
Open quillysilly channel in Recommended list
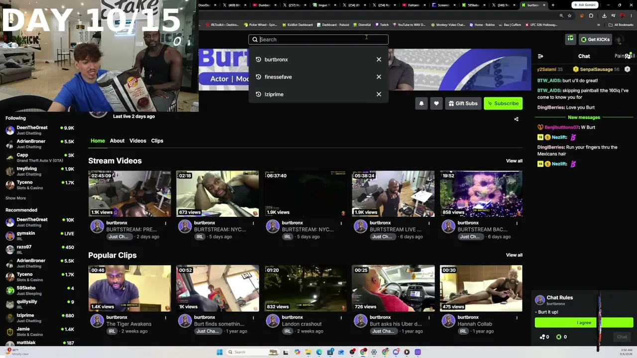coord(40,304)
